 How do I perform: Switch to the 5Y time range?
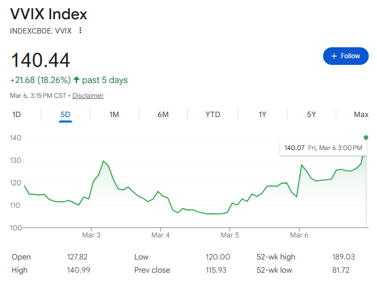pos(312,114)
